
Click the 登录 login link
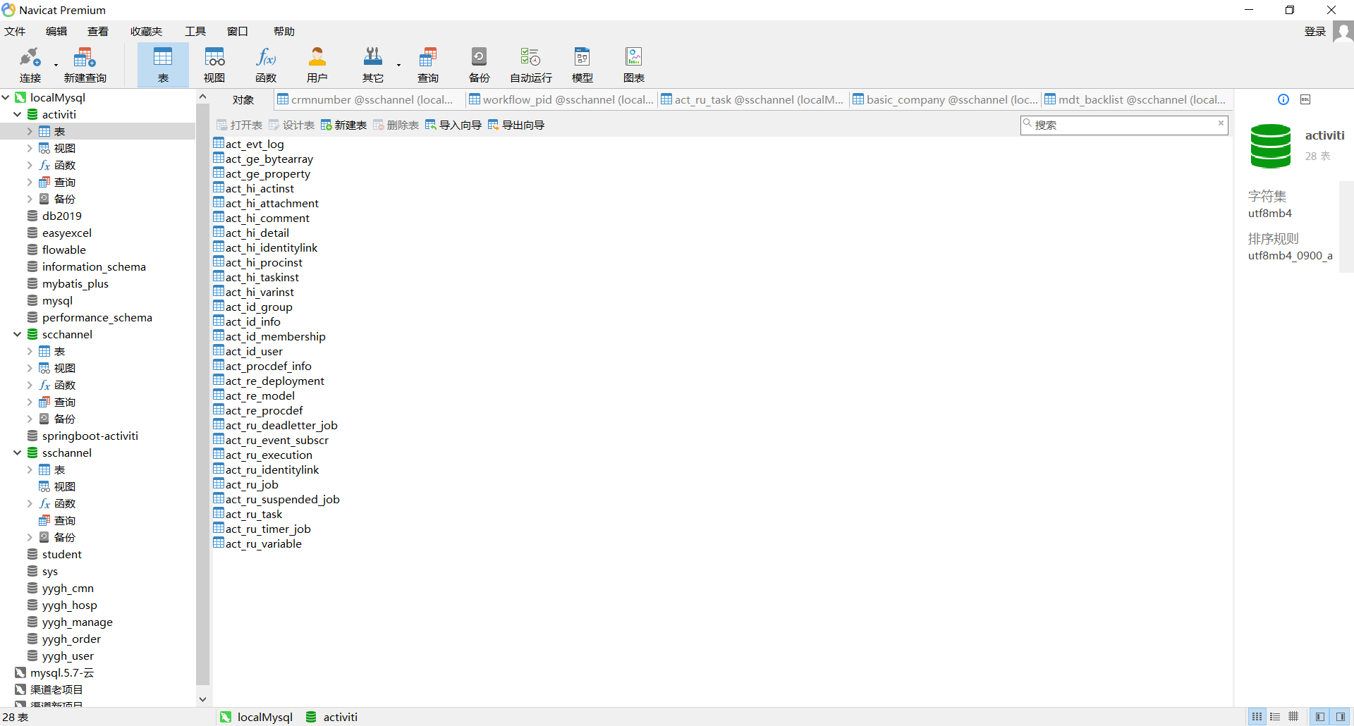coord(1315,31)
